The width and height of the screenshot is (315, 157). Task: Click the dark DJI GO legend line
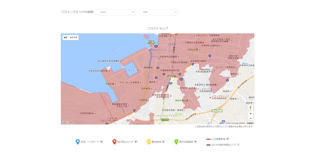tap(208, 144)
